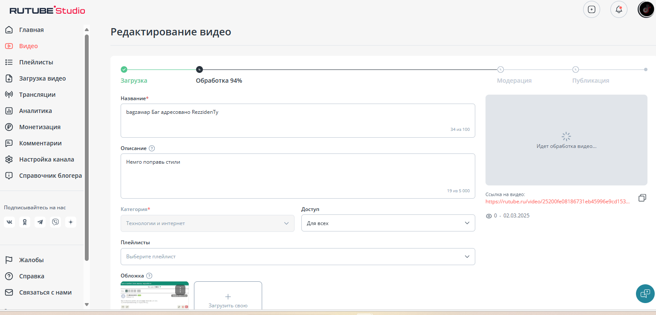Screen dimensions: 656x315
Task: Click the notifications bell icon
Action: (x=618, y=9)
